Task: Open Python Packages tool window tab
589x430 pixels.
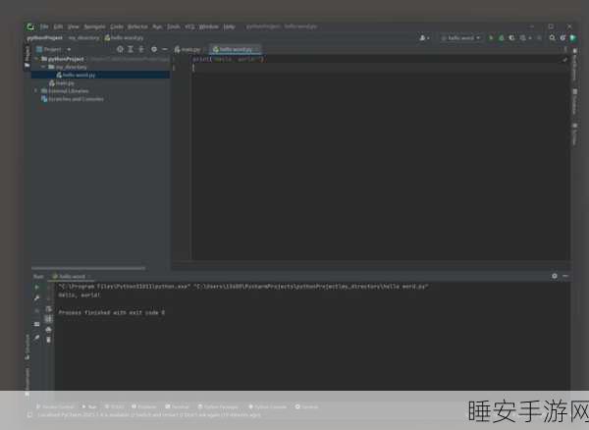Action: pyautogui.click(x=218, y=406)
